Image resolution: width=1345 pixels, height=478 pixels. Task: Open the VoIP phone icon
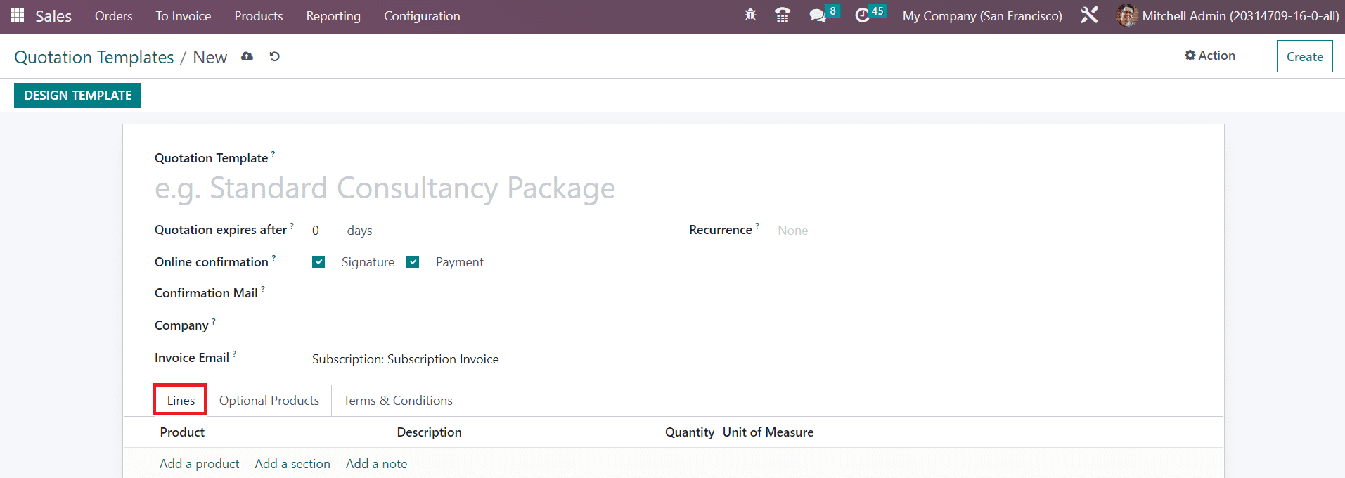[x=782, y=15]
